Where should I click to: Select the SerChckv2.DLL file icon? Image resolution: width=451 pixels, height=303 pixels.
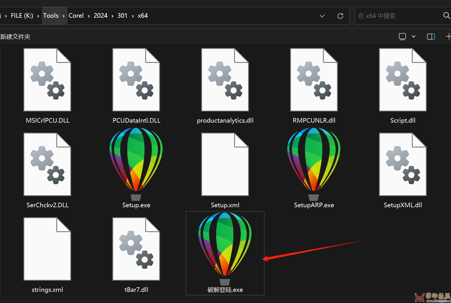[47, 164]
